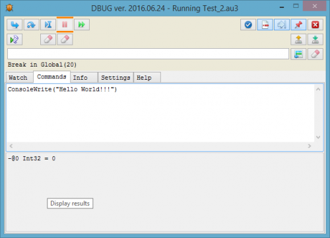Minimize the DBUG window
Image resolution: width=330 pixels, height=238 pixels.
click(282, 7)
